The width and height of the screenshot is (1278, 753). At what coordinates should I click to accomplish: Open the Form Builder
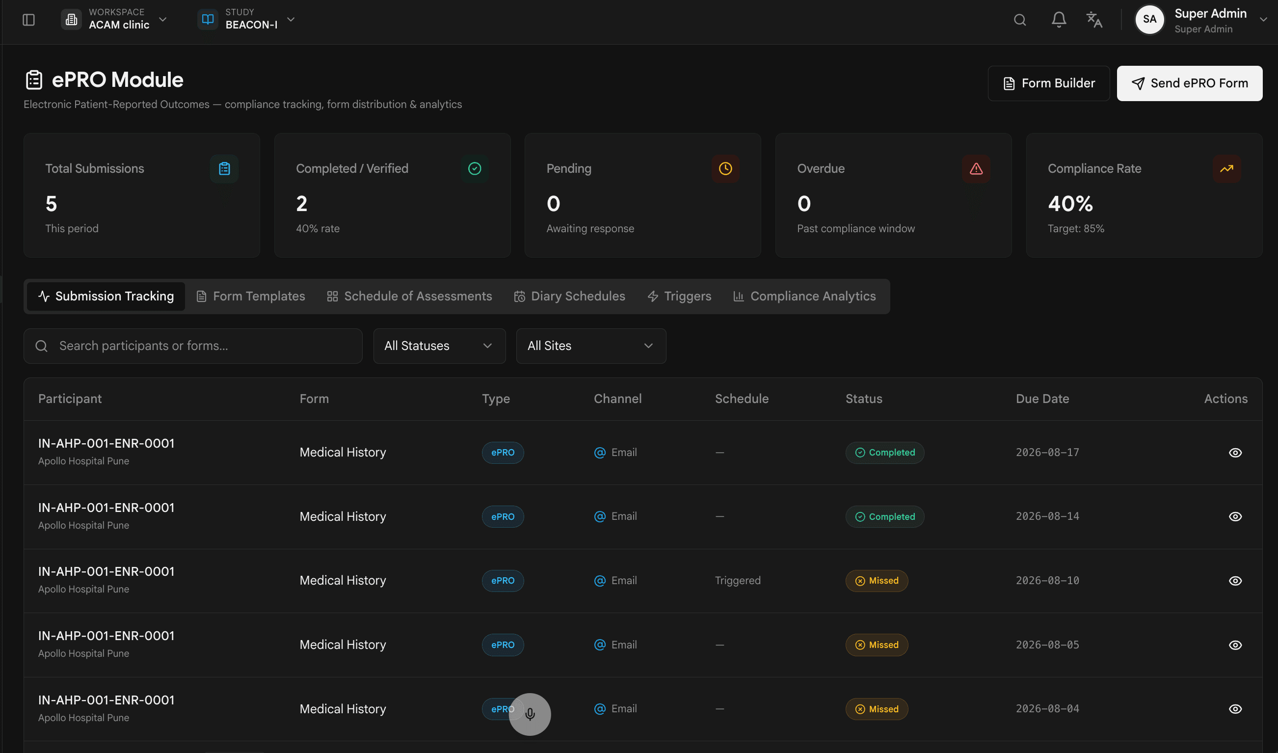point(1048,83)
